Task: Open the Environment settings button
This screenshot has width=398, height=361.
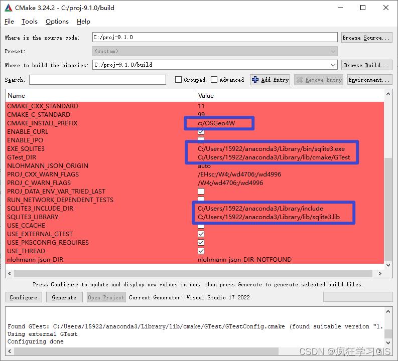Action: coord(369,80)
